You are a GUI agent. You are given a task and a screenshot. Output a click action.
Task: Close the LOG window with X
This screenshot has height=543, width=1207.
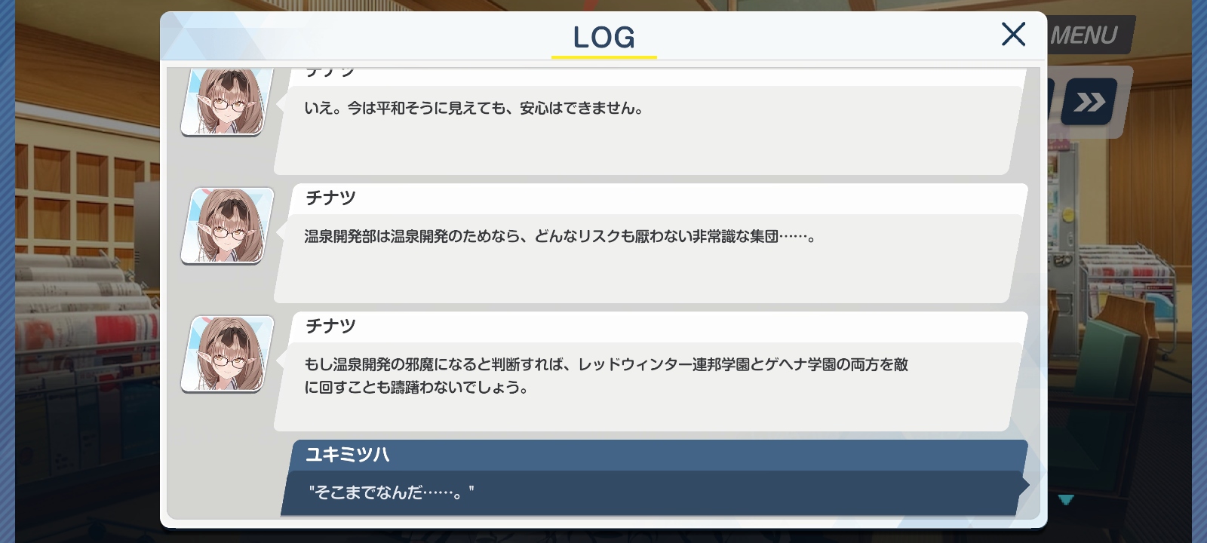[1013, 34]
